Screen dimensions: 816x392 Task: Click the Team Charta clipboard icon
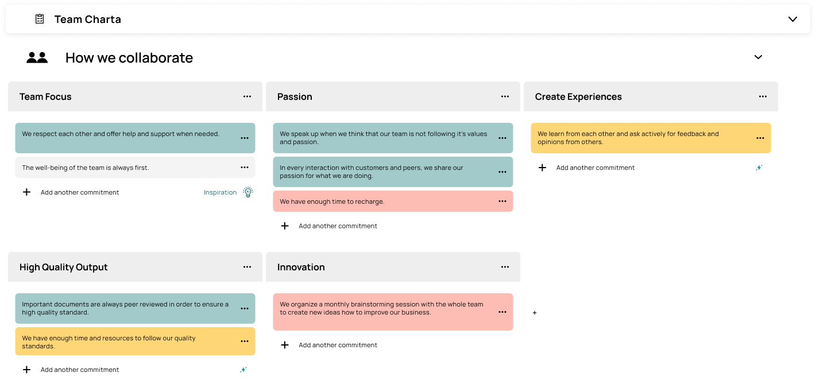[40, 19]
